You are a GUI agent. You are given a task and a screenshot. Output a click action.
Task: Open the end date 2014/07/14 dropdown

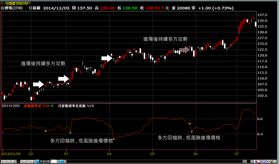coord(34,161)
